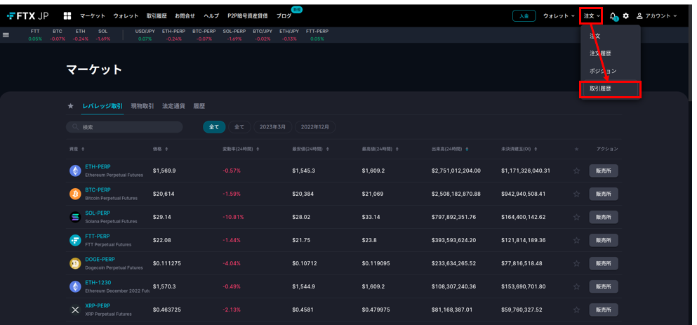Image resolution: width=697 pixels, height=325 pixels.
Task: Switch to 現物取引 tab
Action: coord(142,106)
